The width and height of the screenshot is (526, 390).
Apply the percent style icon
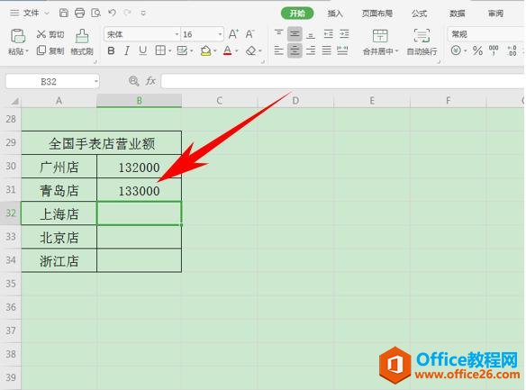[477, 50]
